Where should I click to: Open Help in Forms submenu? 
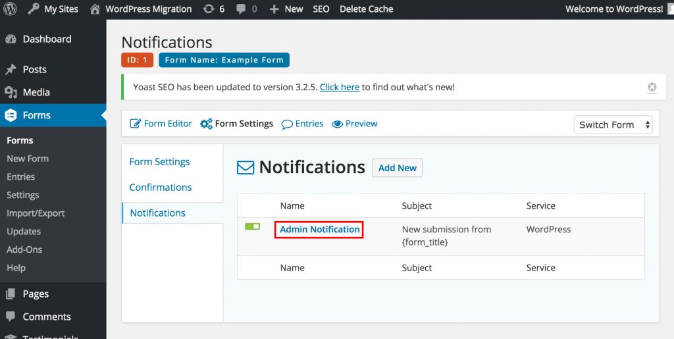[x=16, y=268]
